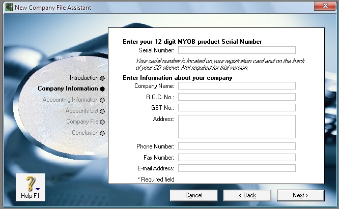Go back with the < Back button
The height and width of the screenshot is (209, 339).
[247, 195]
